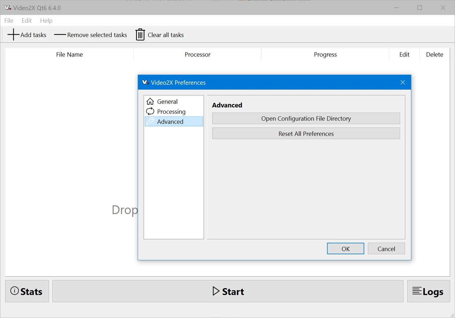
Task: Click the Advanced heading text
Action: click(x=227, y=105)
